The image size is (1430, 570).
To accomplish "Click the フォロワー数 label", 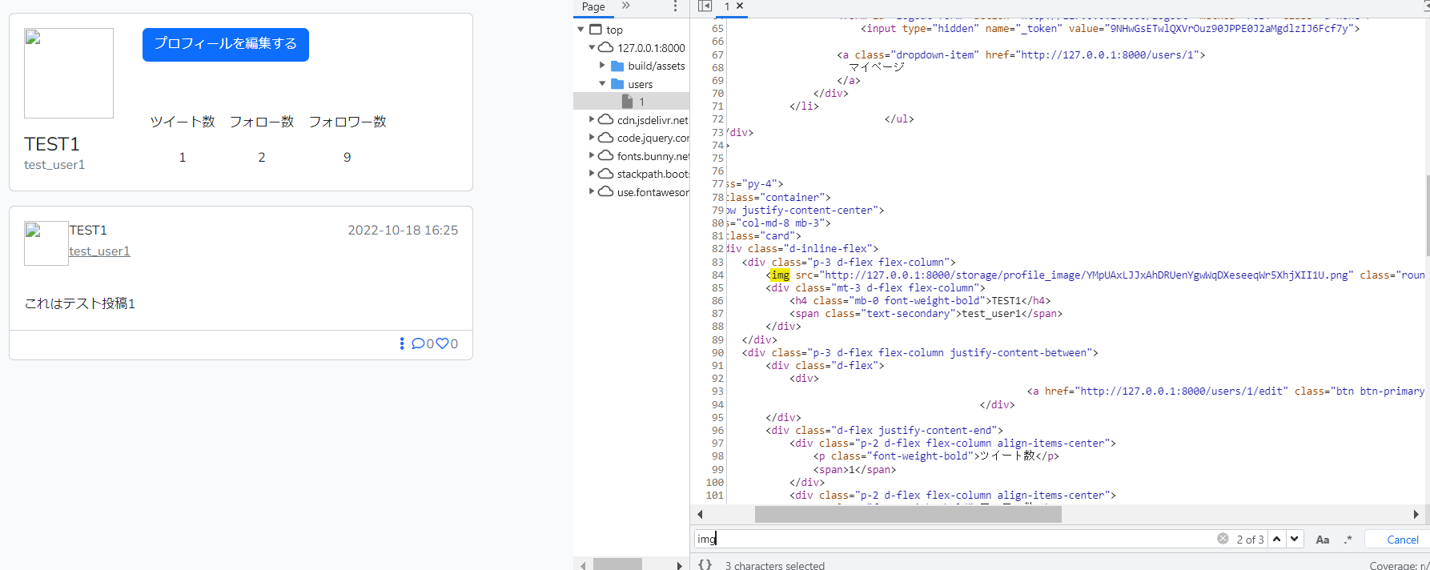I will (347, 122).
